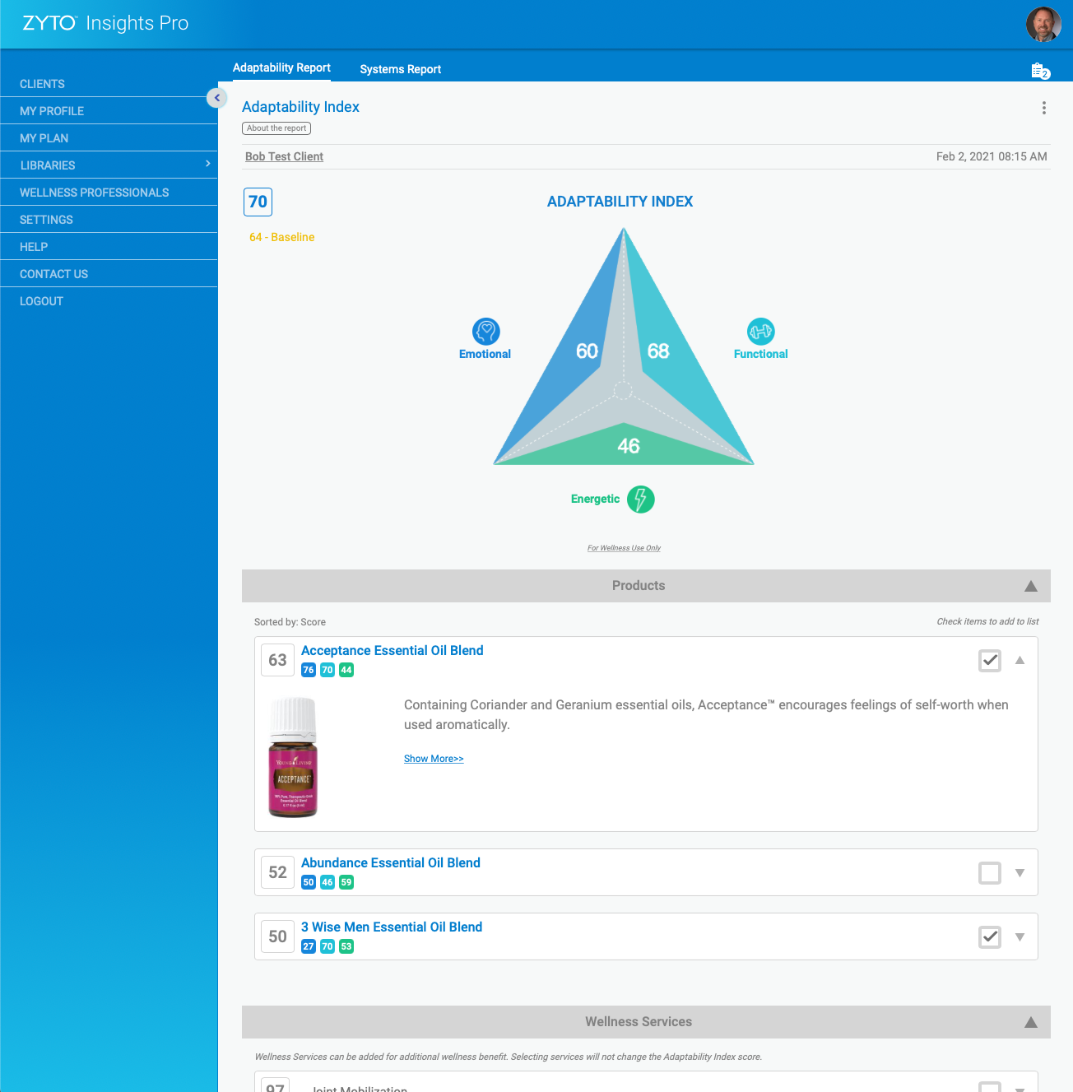Collapse the sidebar with the chevron button
The width and height of the screenshot is (1073, 1092).
pos(216,98)
